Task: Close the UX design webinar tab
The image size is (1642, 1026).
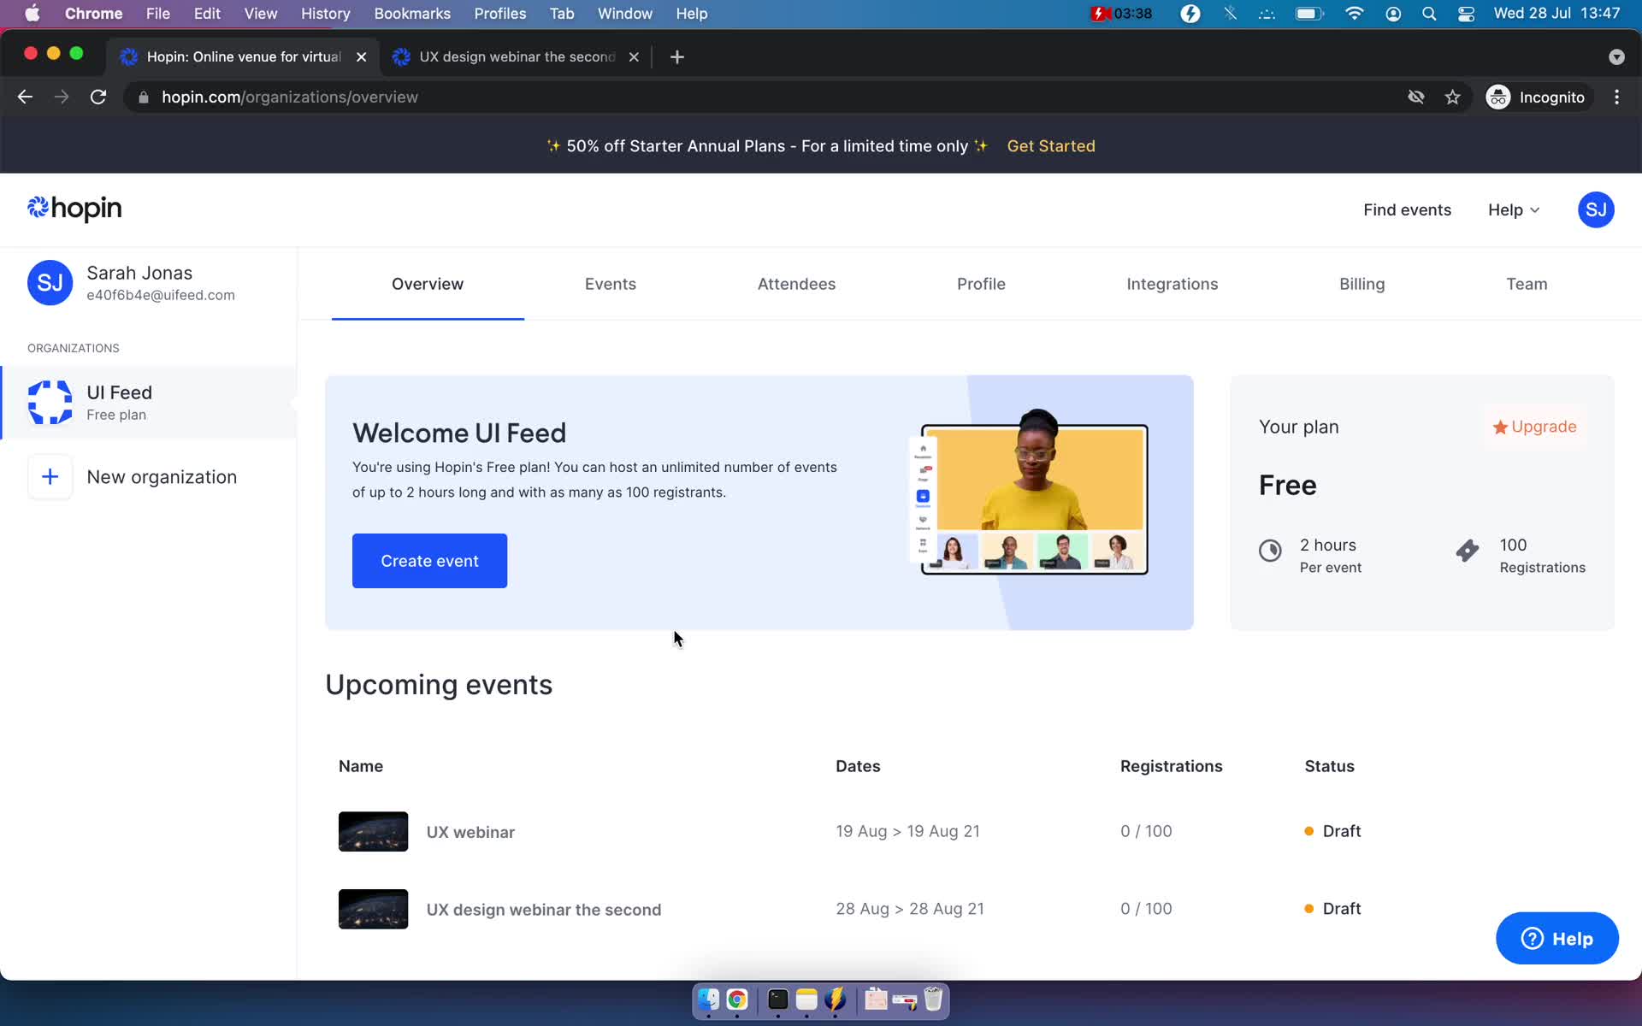Action: [634, 57]
